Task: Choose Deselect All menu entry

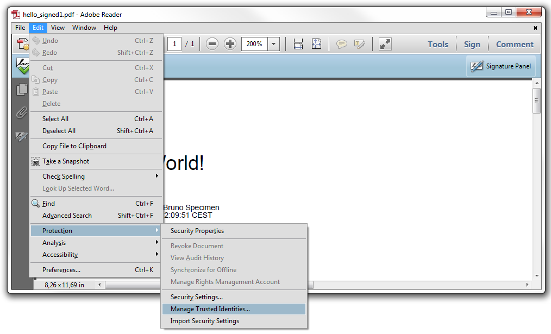Action: [96, 131]
